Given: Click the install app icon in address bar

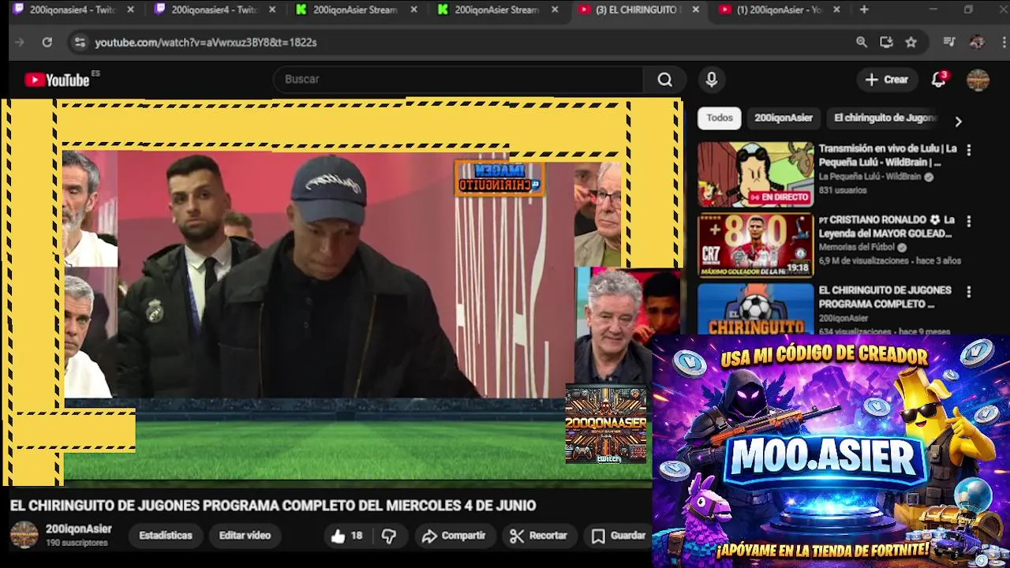Looking at the screenshot, I should point(886,42).
